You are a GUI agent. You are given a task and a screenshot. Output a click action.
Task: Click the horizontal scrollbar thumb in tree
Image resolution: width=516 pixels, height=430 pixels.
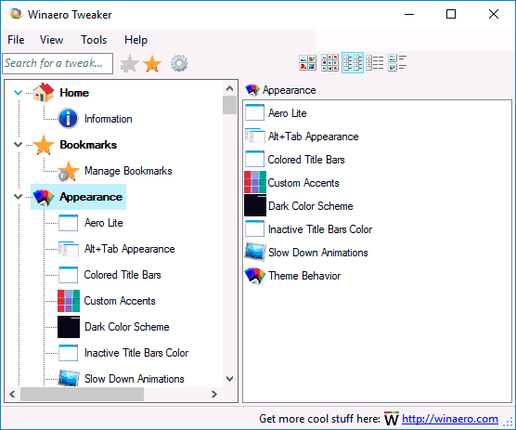[82, 394]
